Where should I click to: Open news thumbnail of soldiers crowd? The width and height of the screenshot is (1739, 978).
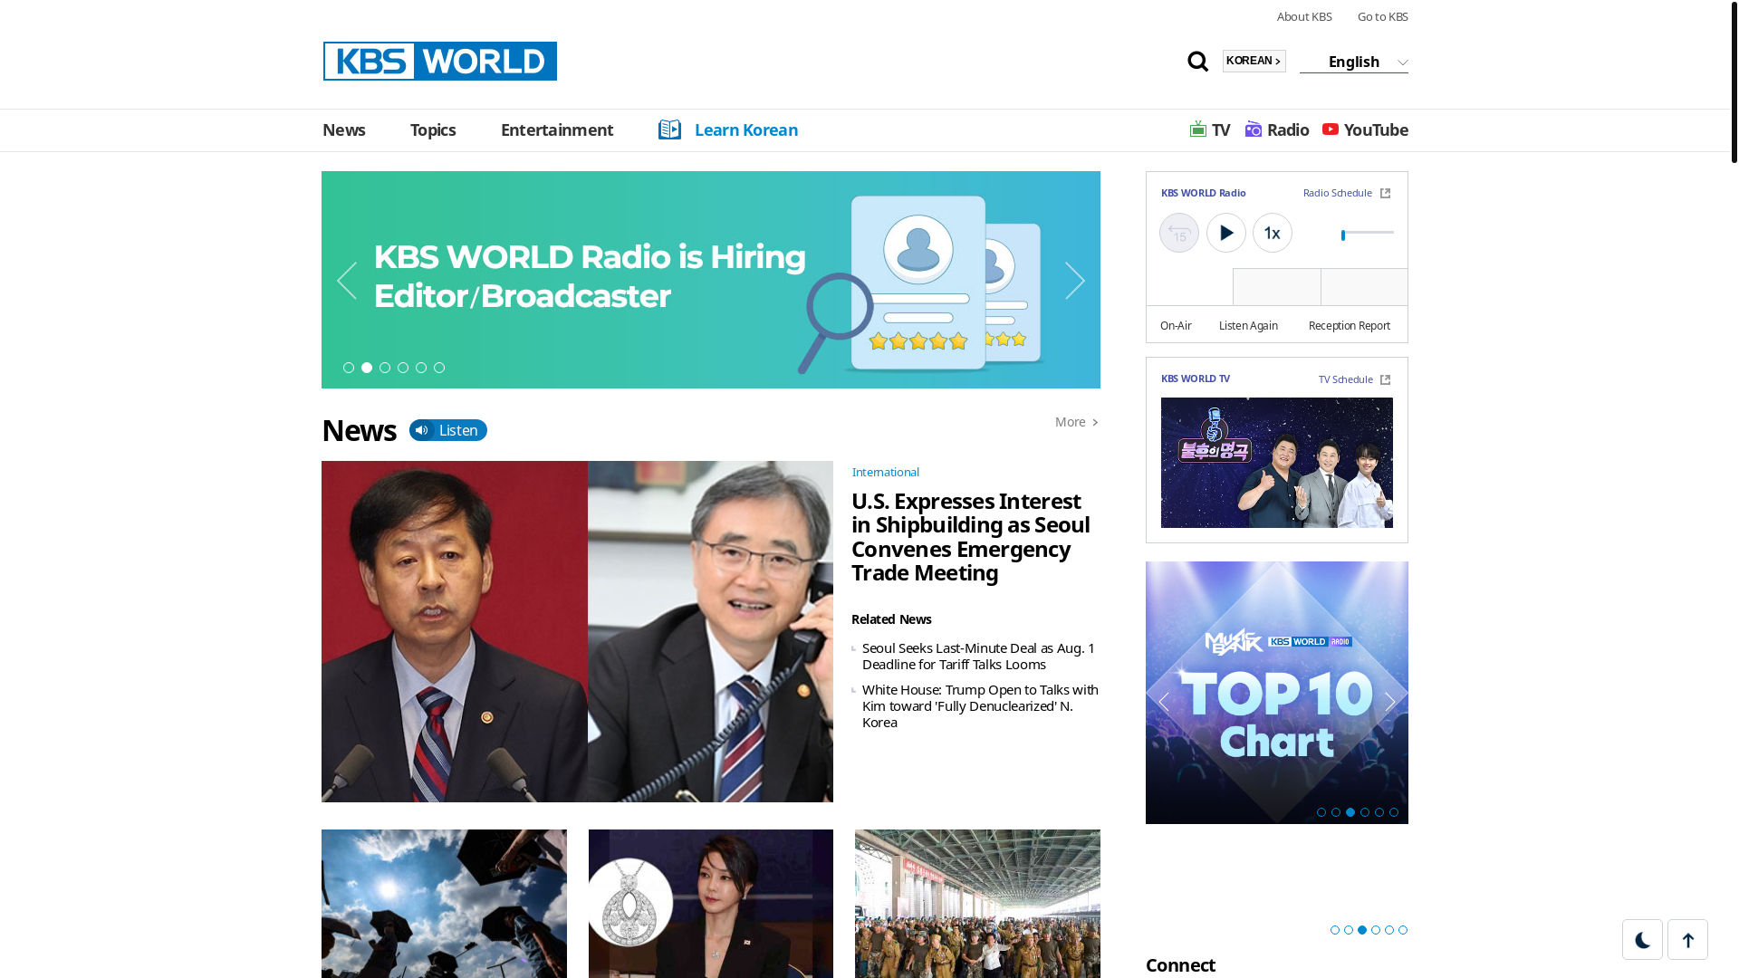point(977,904)
